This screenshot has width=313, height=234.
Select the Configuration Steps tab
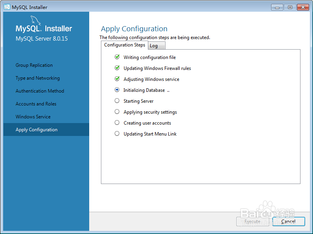tap(124, 45)
